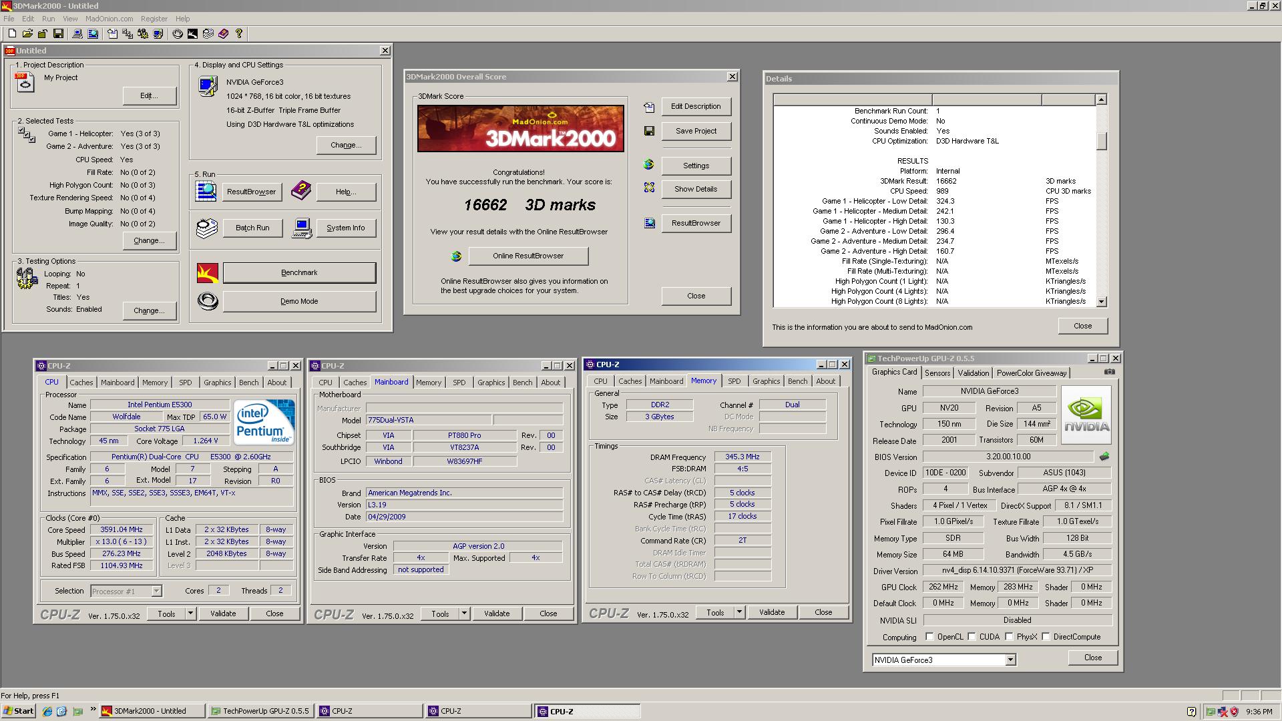Enable the DirectCompute checkbox in GPU-Z

1046,636
